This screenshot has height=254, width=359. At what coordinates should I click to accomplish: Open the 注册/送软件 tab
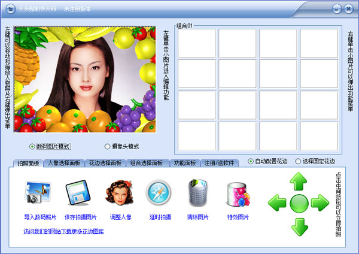coord(220,163)
